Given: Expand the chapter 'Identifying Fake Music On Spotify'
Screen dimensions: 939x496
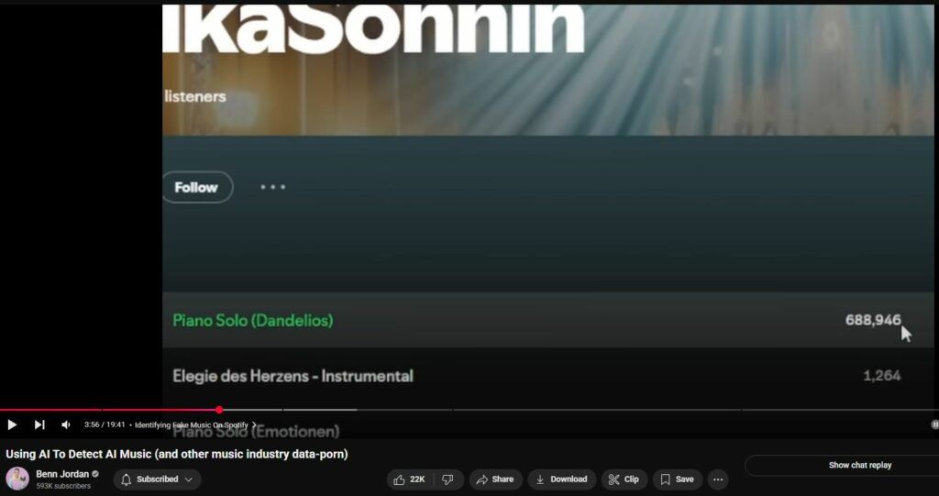Looking at the screenshot, I should coord(195,424).
